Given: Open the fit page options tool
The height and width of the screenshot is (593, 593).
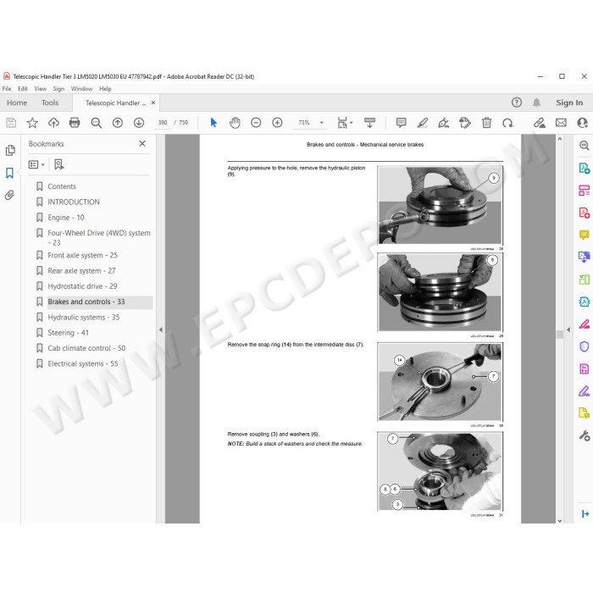Looking at the screenshot, I should coord(342,123).
